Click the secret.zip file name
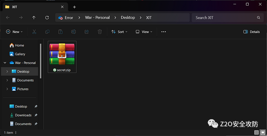This screenshot has height=136, width=267. (64, 70)
